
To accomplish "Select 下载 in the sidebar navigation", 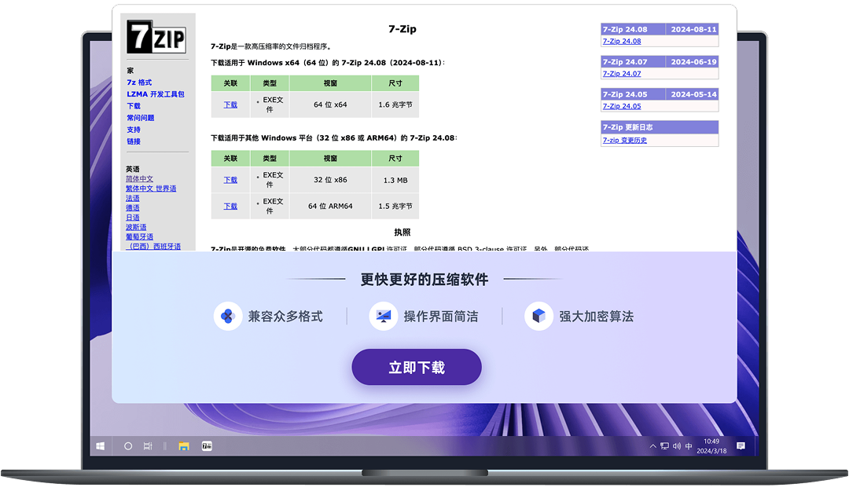I will click(x=133, y=105).
